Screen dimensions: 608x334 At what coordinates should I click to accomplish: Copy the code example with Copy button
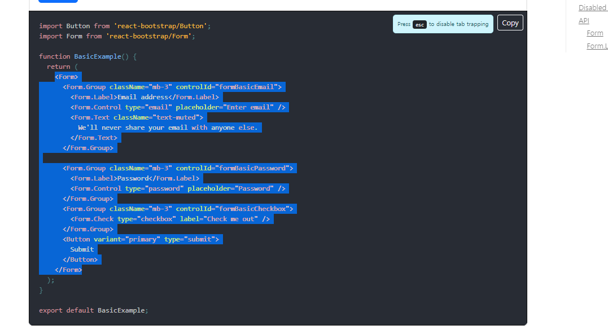[510, 23]
